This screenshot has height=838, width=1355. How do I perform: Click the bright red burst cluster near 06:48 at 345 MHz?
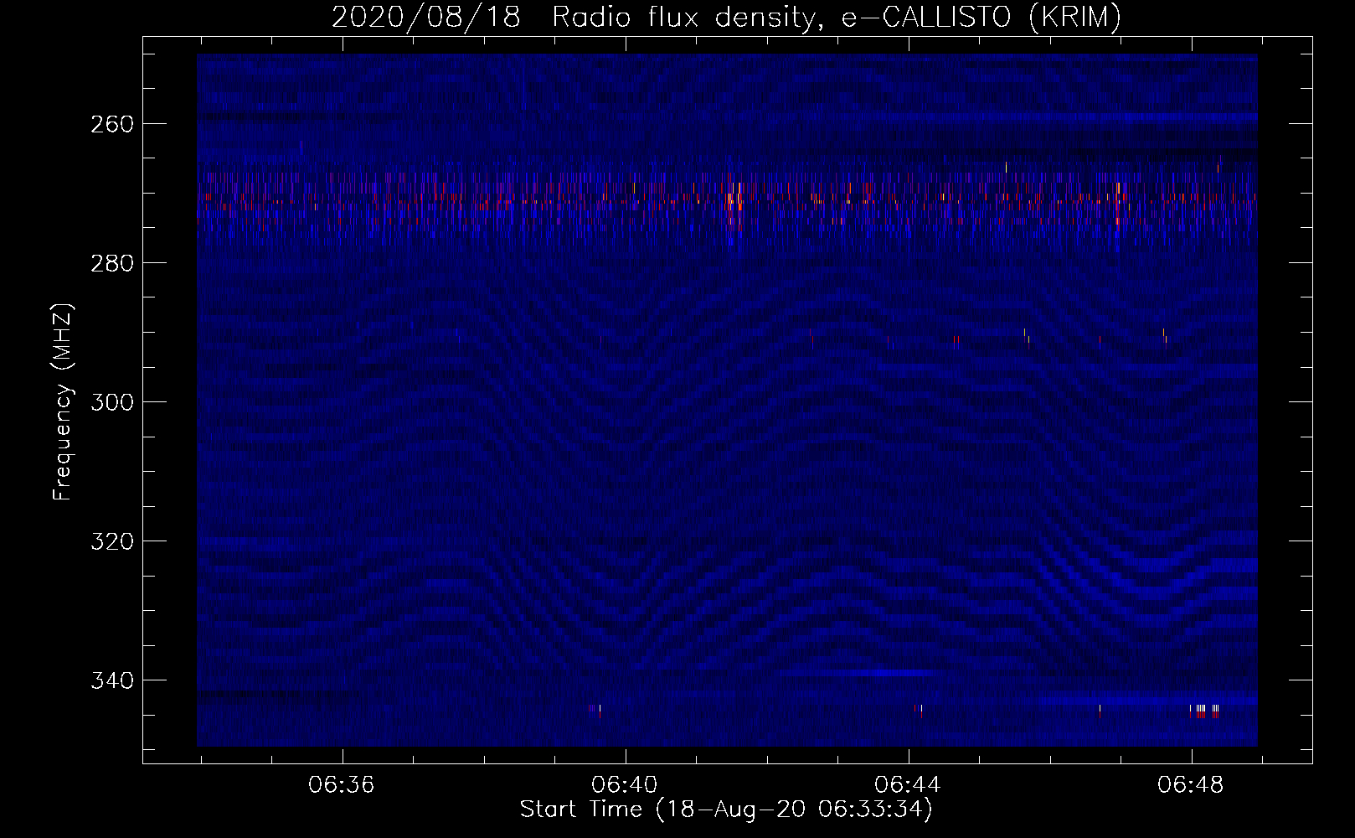tap(1205, 711)
